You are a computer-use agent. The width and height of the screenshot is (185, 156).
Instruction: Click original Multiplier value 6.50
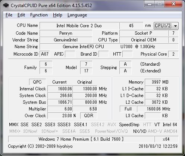click(x=85, y=109)
